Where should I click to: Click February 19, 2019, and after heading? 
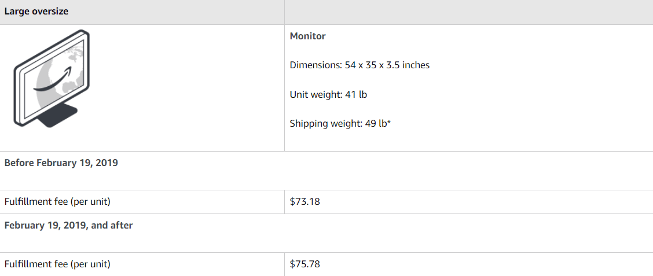(68, 225)
